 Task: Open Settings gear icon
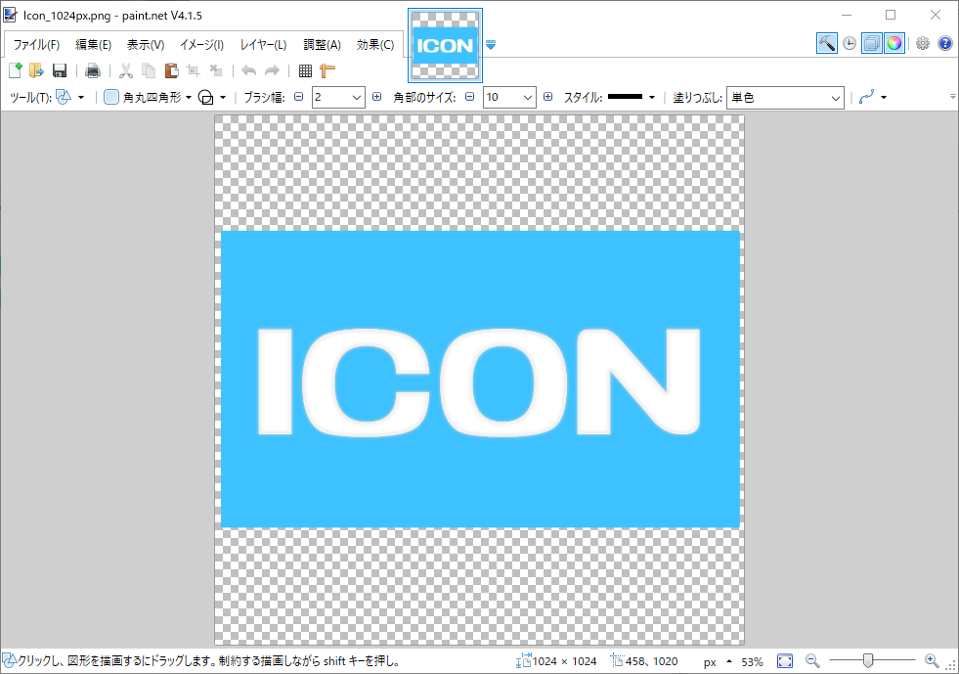tap(923, 43)
